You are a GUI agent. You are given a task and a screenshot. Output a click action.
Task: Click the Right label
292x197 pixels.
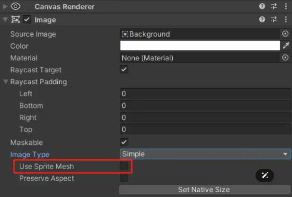tap(28, 118)
